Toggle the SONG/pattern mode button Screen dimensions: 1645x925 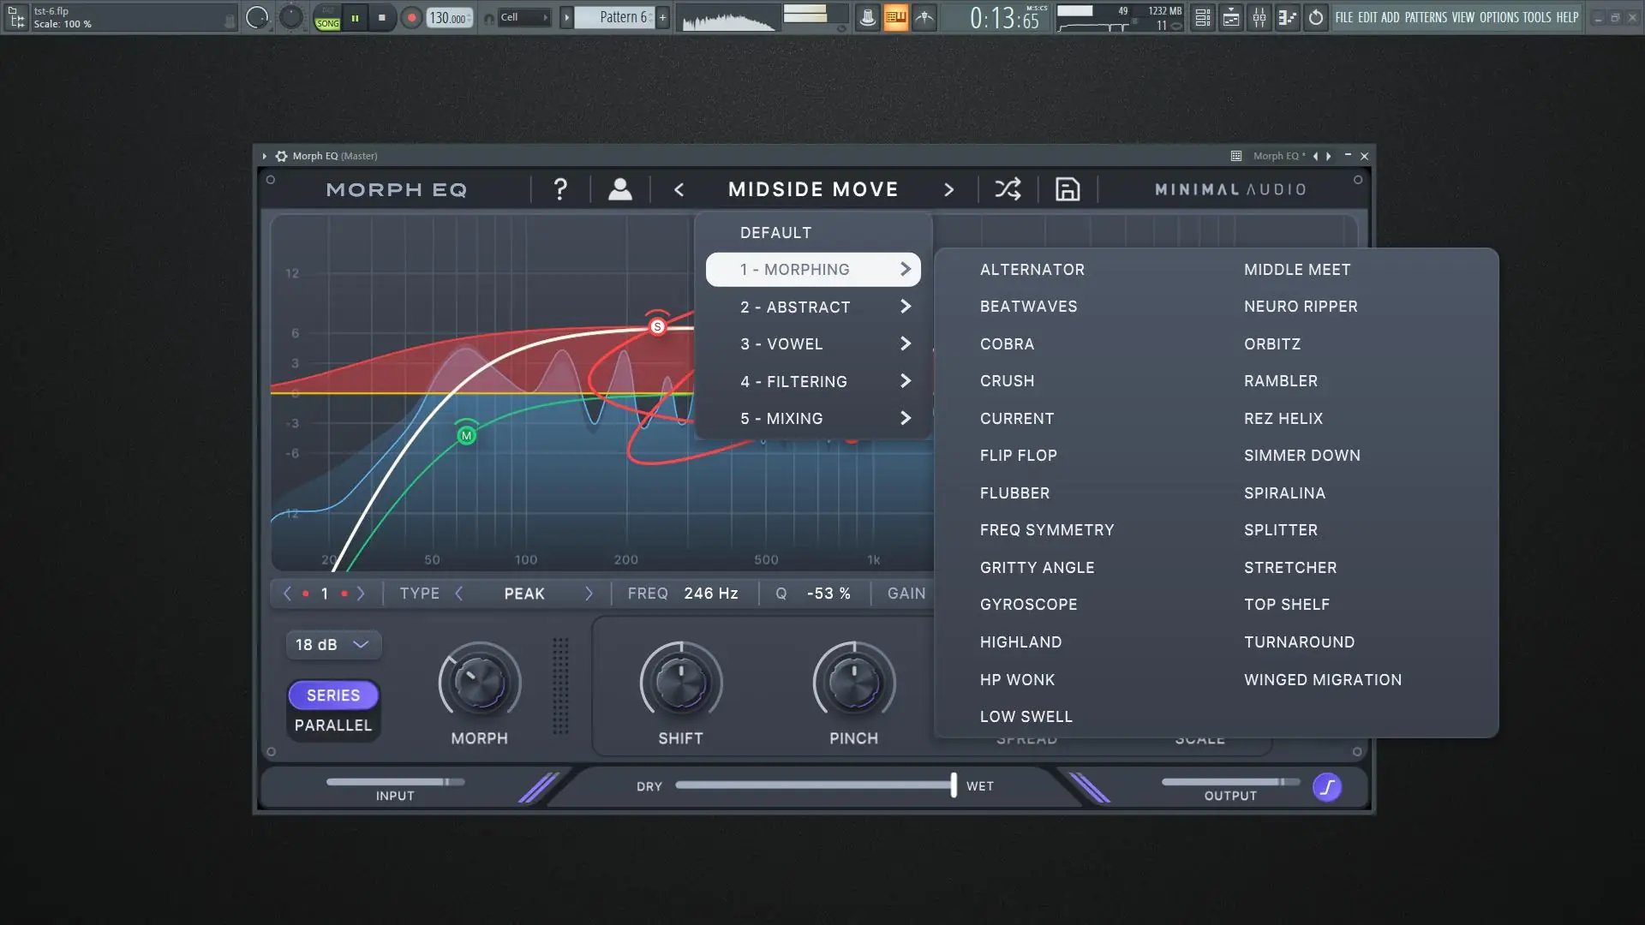(327, 17)
